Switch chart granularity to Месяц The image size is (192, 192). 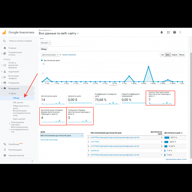coord(181,55)
